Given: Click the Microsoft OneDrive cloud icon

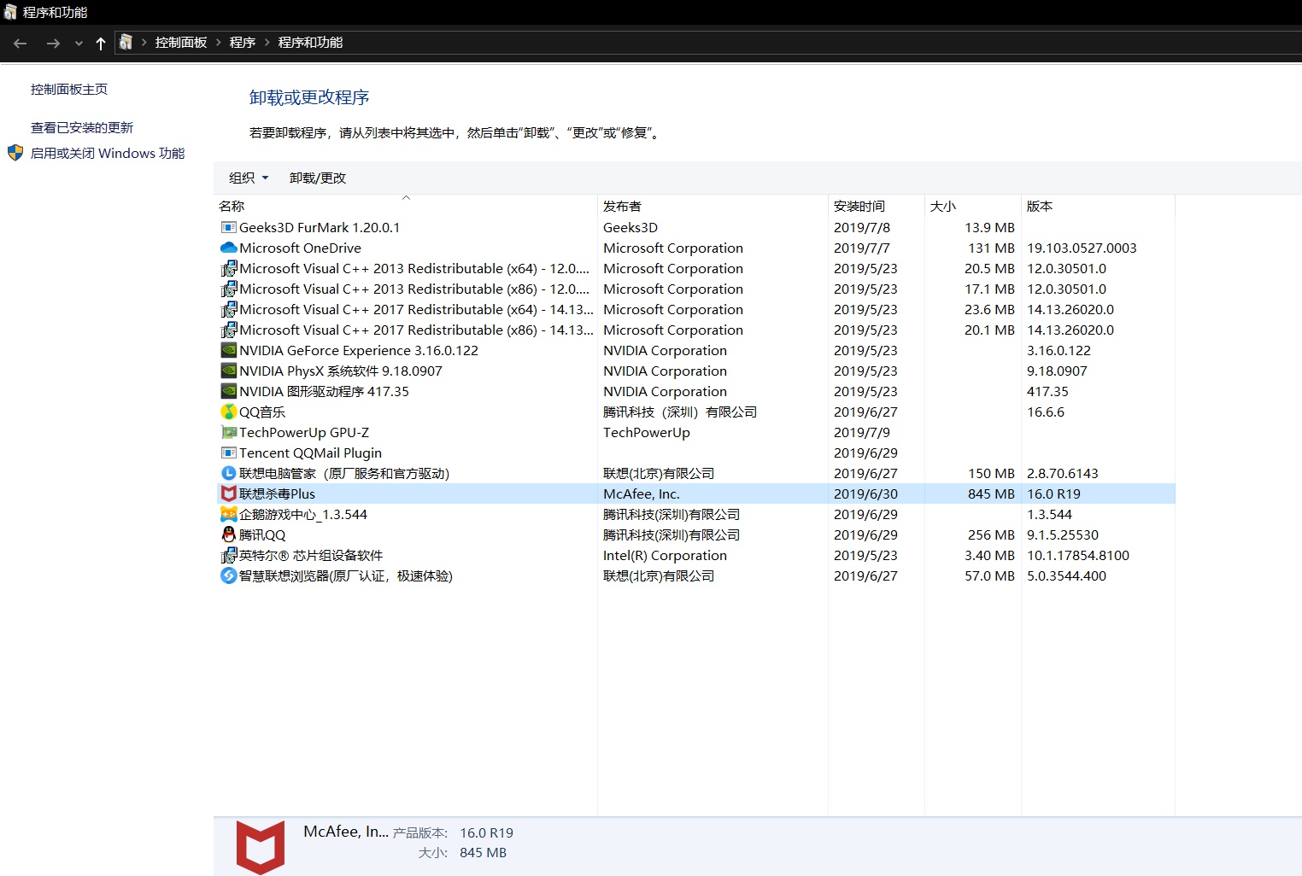Looking at the screenshot, I should point(228,248).
